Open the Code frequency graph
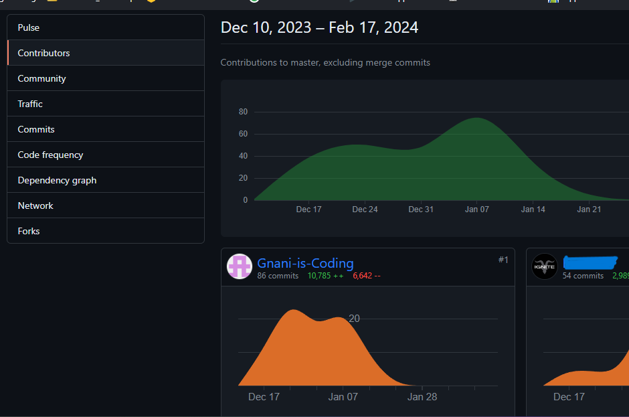Viewport: 629px width, 417px height. 50,155
